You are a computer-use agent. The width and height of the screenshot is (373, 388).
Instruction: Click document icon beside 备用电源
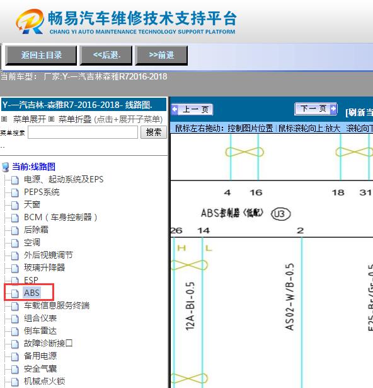pos(15,357)
